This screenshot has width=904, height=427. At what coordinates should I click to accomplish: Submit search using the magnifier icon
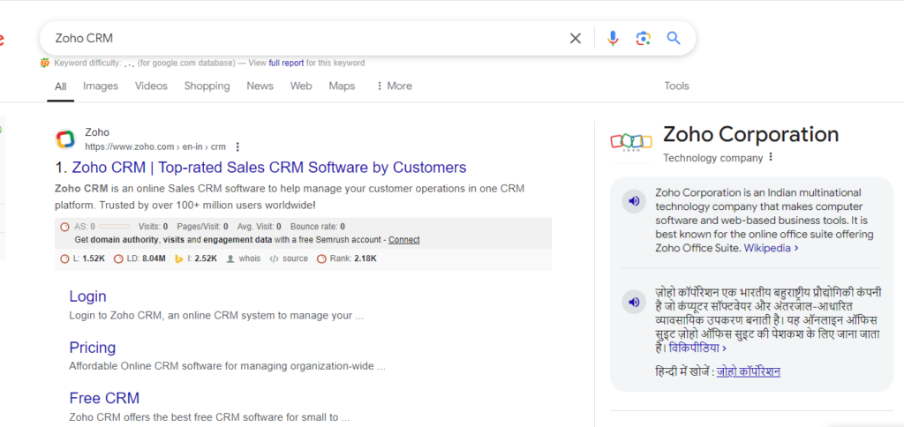(674, 39)
